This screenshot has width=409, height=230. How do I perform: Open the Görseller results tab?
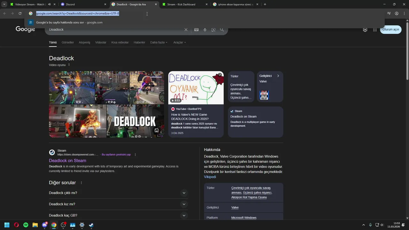68,42
